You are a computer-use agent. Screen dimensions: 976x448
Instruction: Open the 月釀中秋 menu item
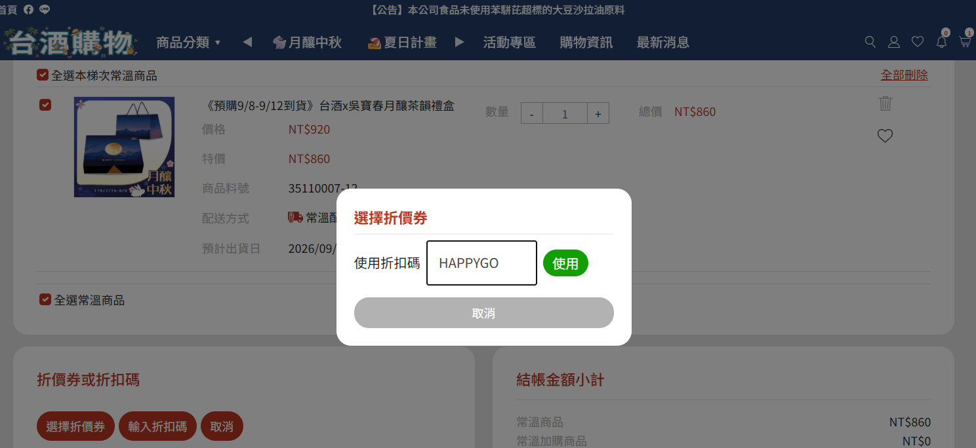click(307, 43)
